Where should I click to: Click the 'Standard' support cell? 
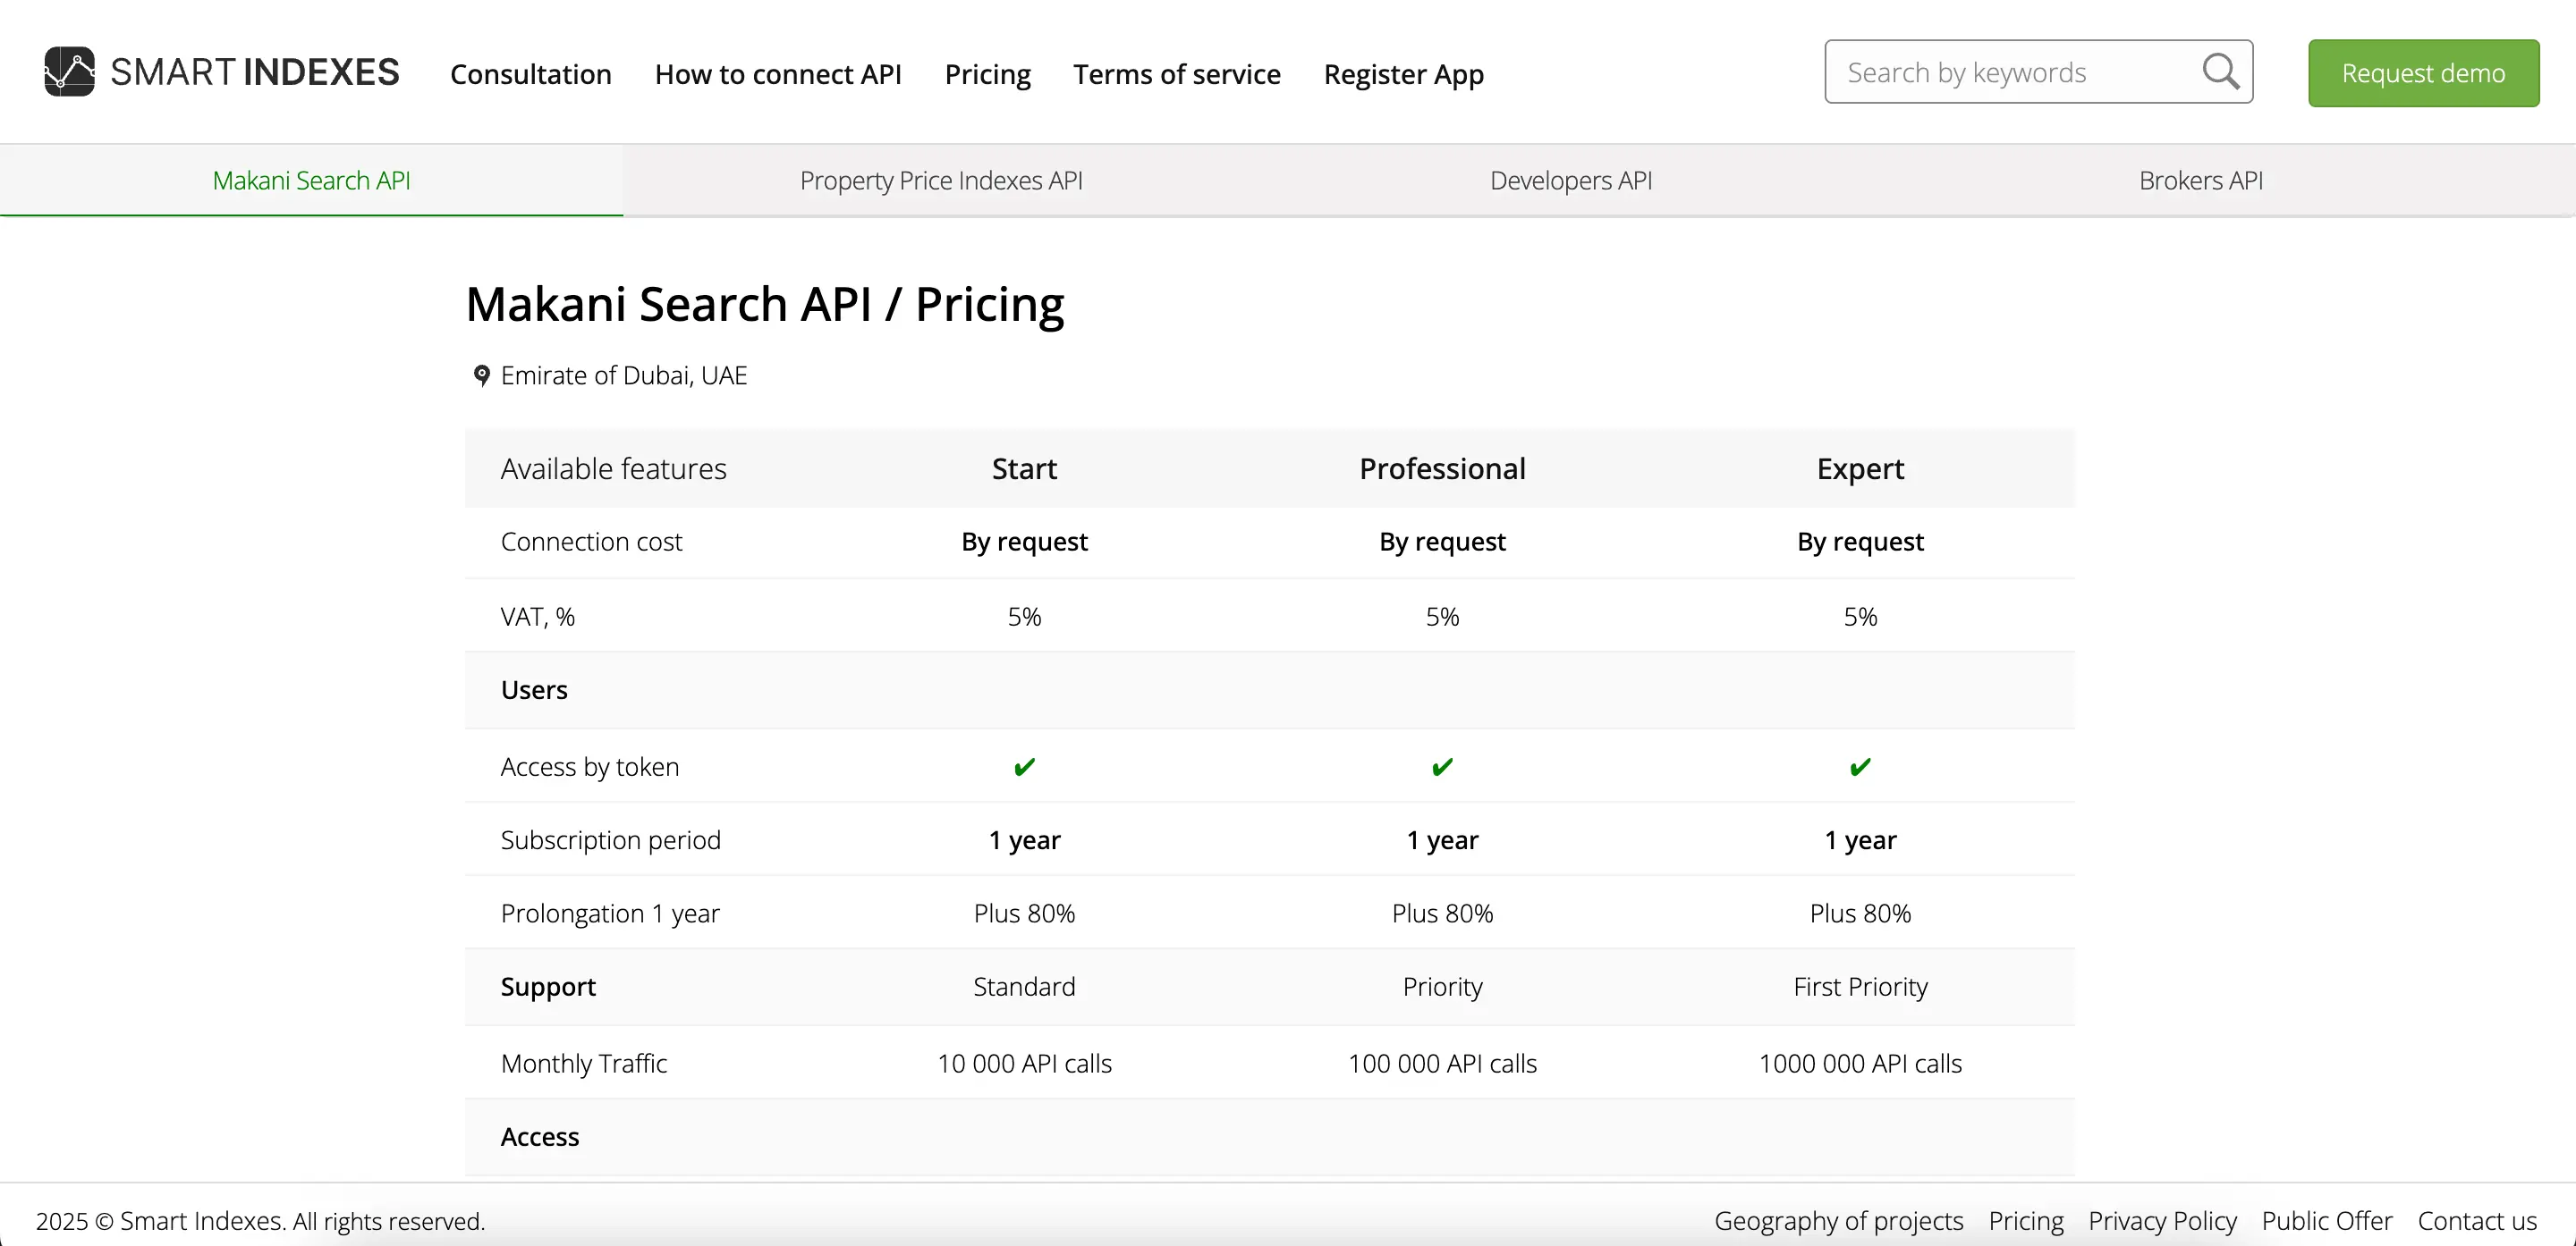click(1024, 987)
